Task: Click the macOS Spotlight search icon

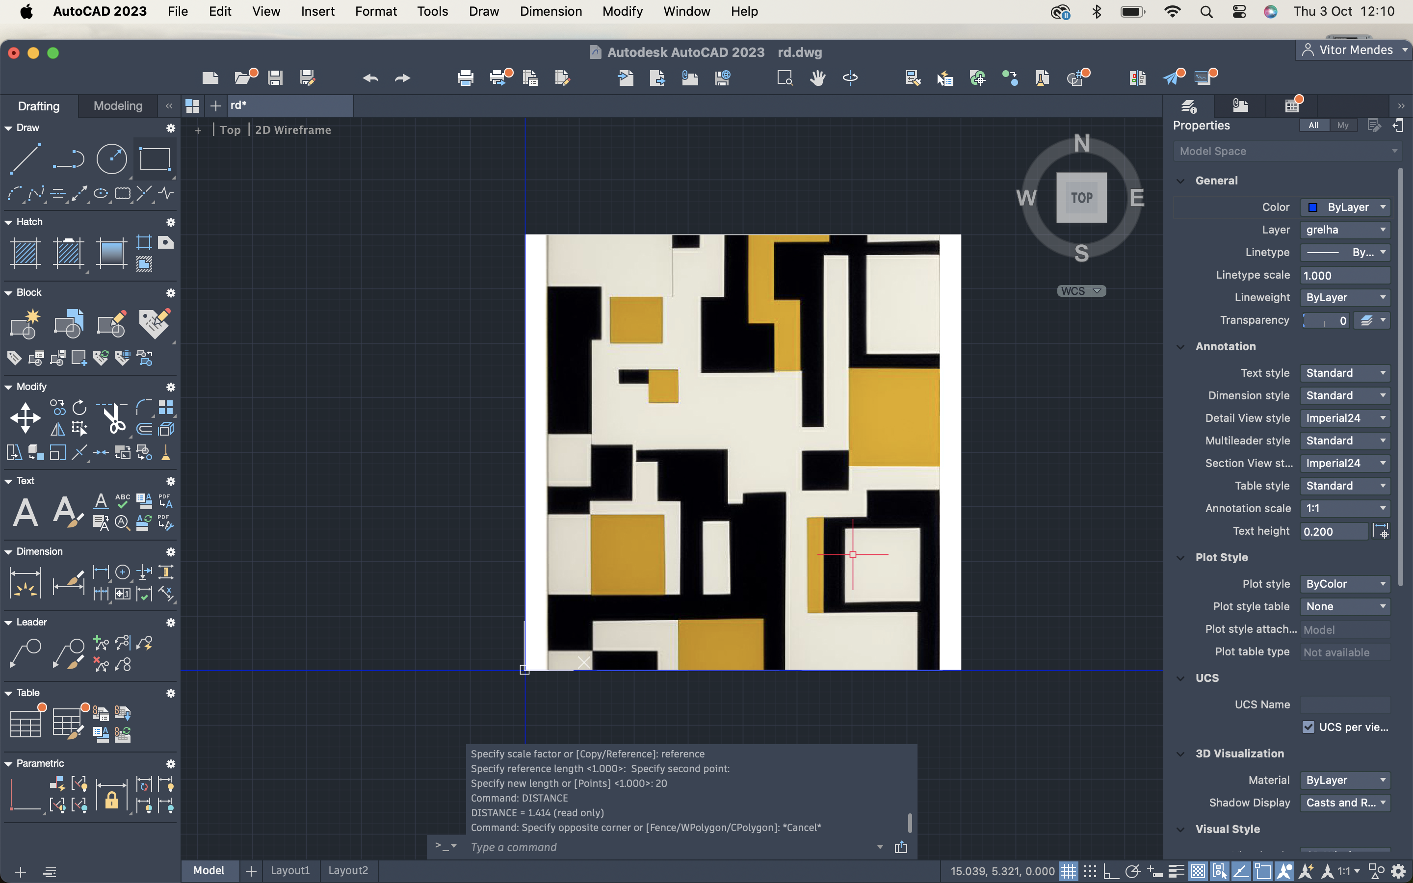Action: 1206,12
